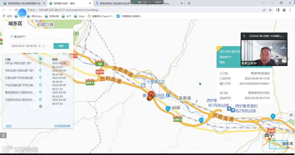This screenshot has height=155, width=295.
Task: Click the airport plane icon on the map
Action: tap(231, 109)
